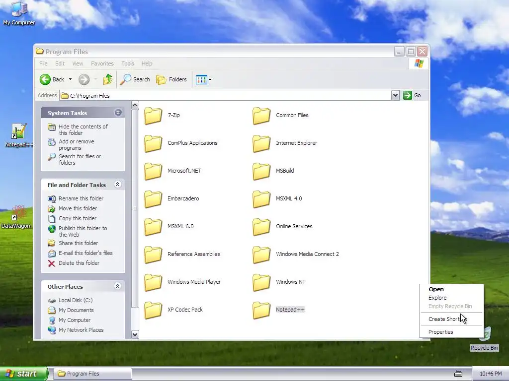Viewport: 509px width, 381px height.
Task: Click Hide the contents of this folder
Action: tap(83, 129)
